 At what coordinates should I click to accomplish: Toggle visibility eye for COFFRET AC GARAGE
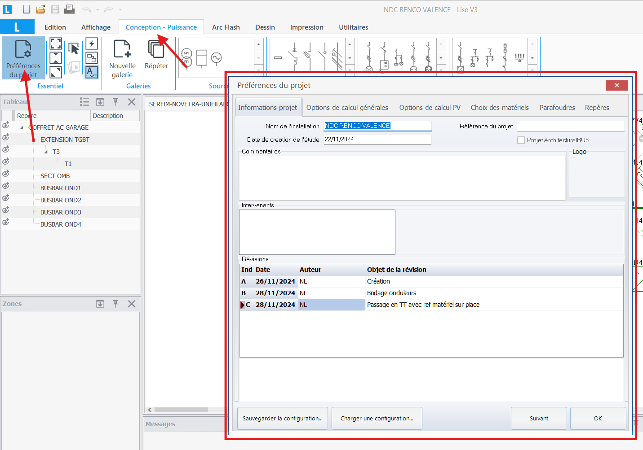(x=5, y=125)
